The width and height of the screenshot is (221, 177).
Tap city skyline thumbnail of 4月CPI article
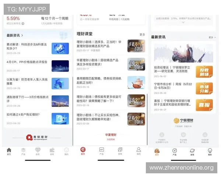pyautogui.click(x=60, y=66)
